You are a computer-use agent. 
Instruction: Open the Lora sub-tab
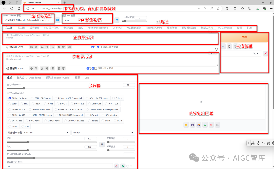[87, 78]
